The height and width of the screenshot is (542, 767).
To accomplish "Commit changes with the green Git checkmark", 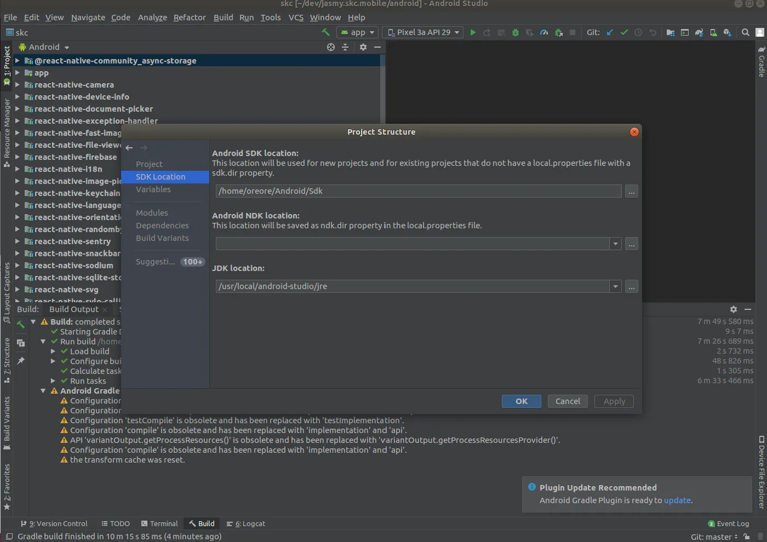I will (624, 32).
